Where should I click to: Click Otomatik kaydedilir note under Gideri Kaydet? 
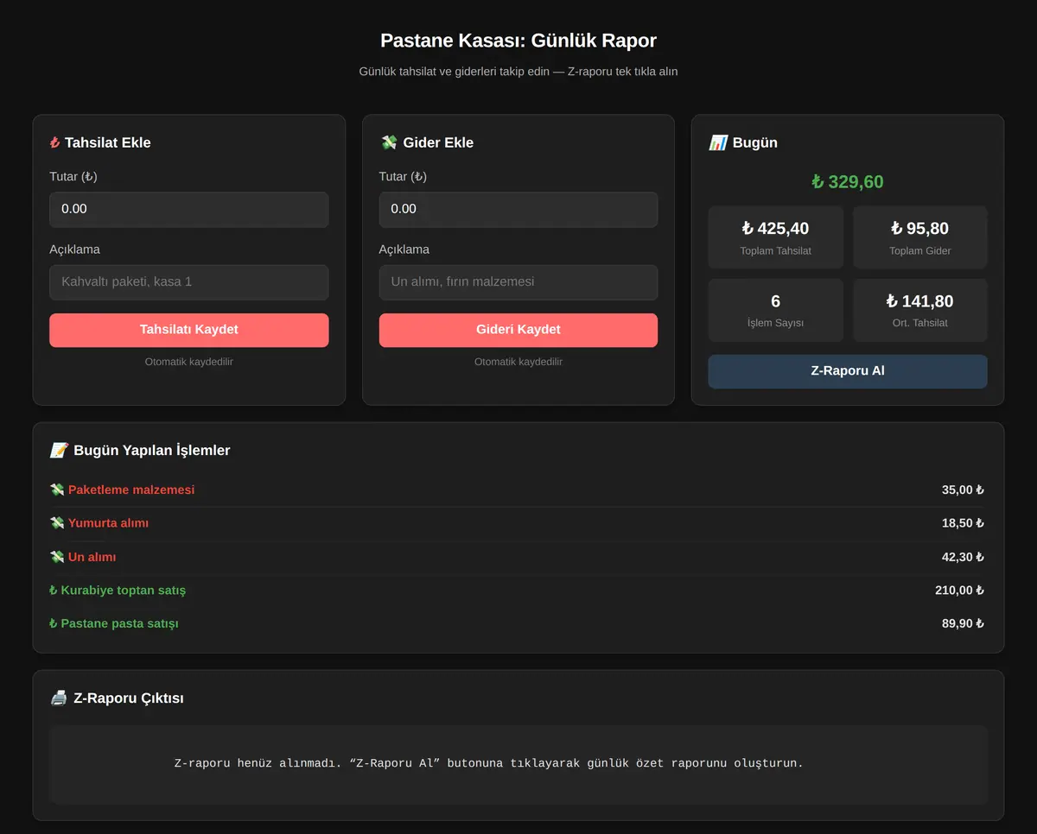pos(518,362)
